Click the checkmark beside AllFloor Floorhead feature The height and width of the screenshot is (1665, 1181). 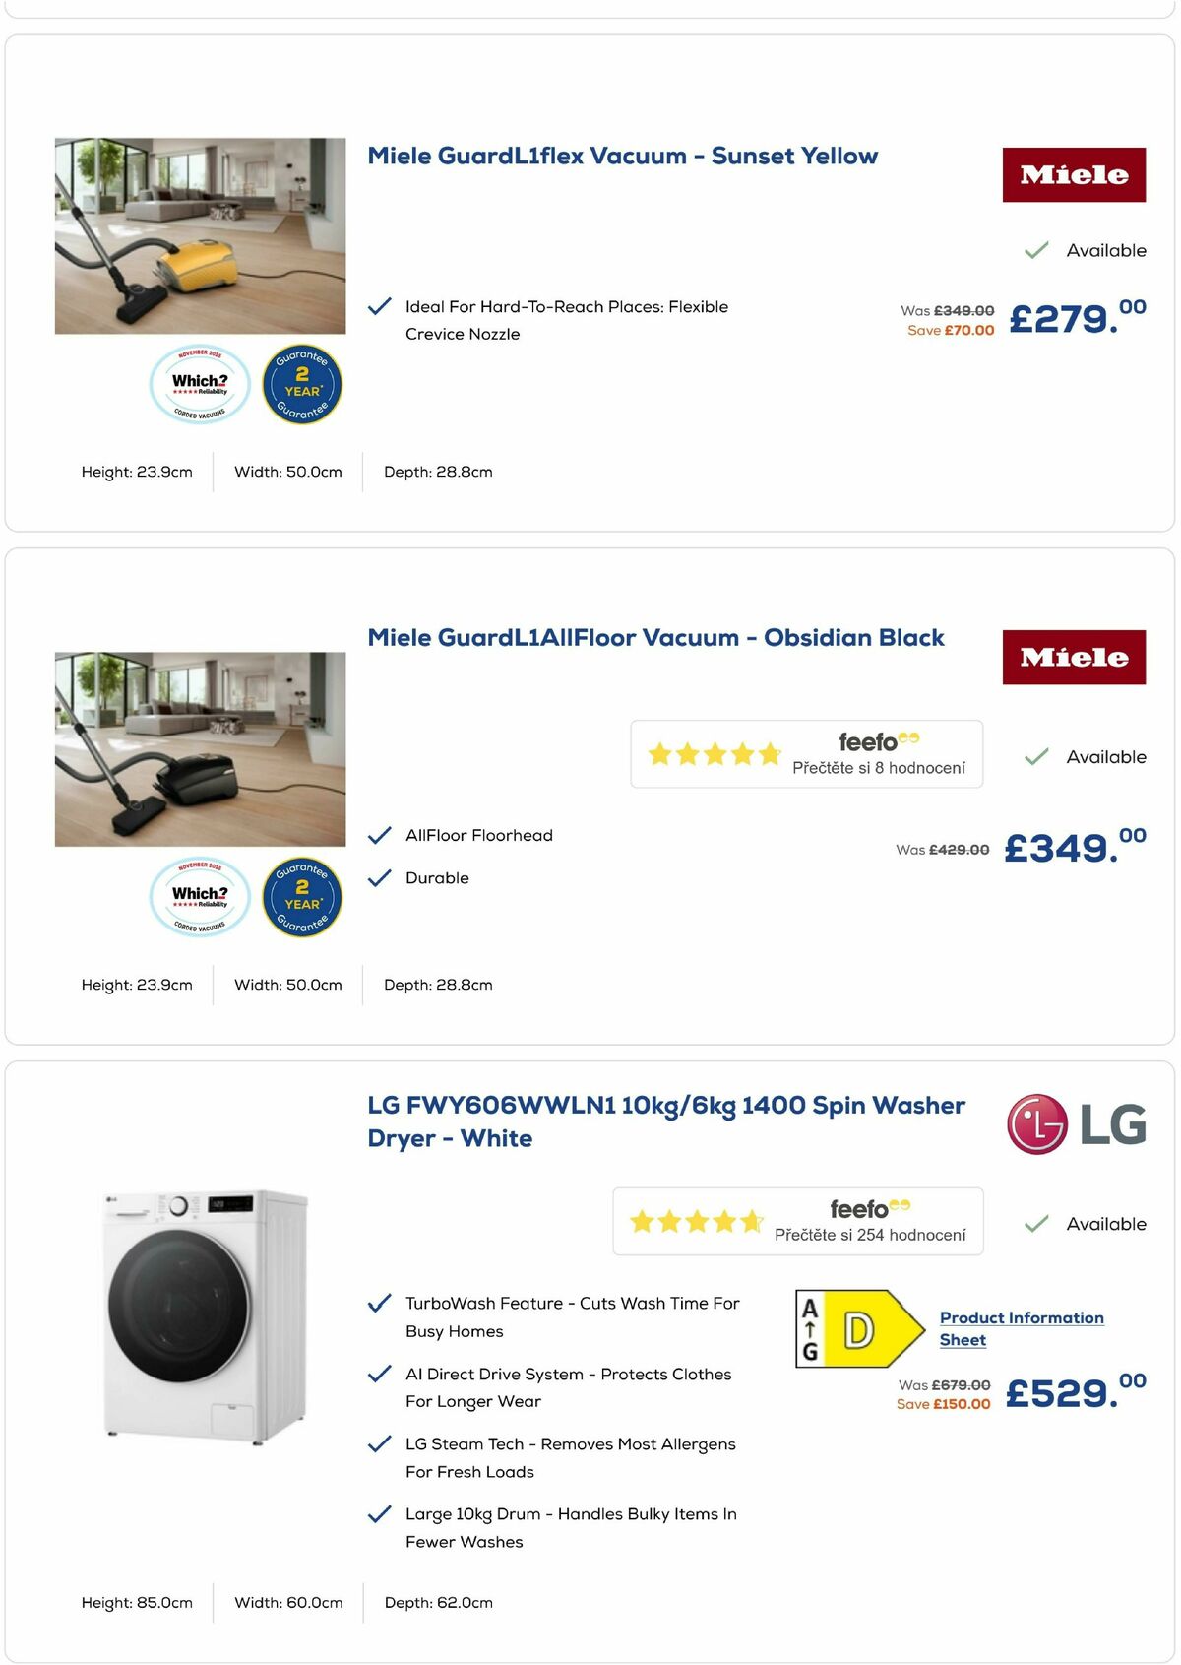click(x=380, y=835)
